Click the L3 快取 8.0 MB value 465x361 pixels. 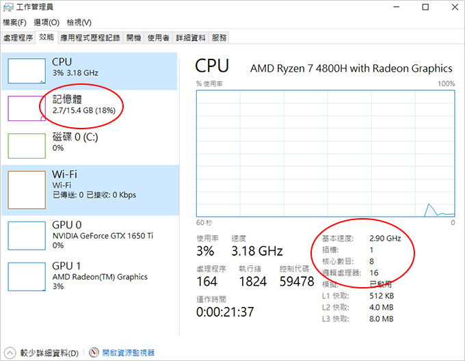382,319
